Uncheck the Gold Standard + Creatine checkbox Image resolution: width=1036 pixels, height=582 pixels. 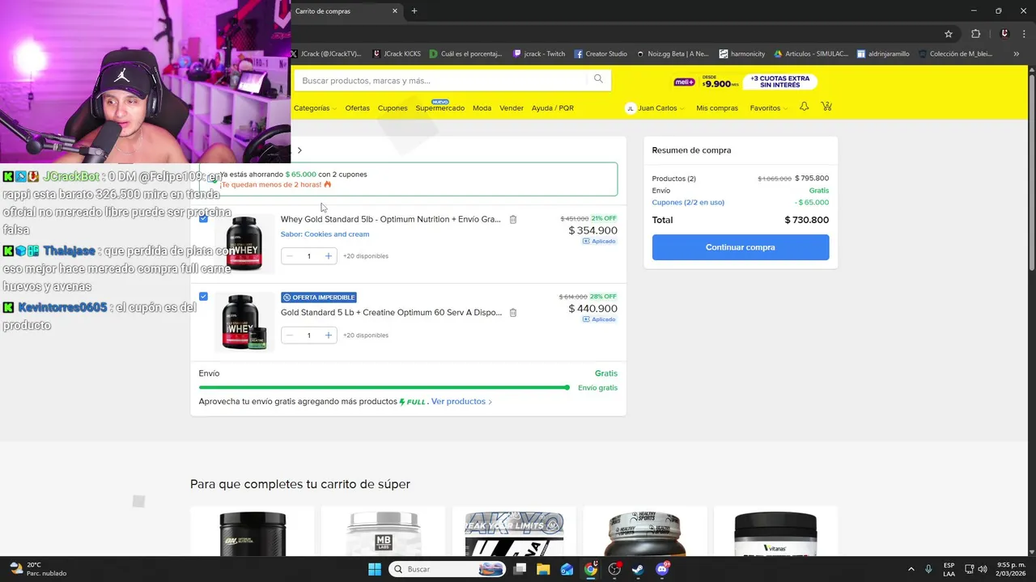point(203,297)
